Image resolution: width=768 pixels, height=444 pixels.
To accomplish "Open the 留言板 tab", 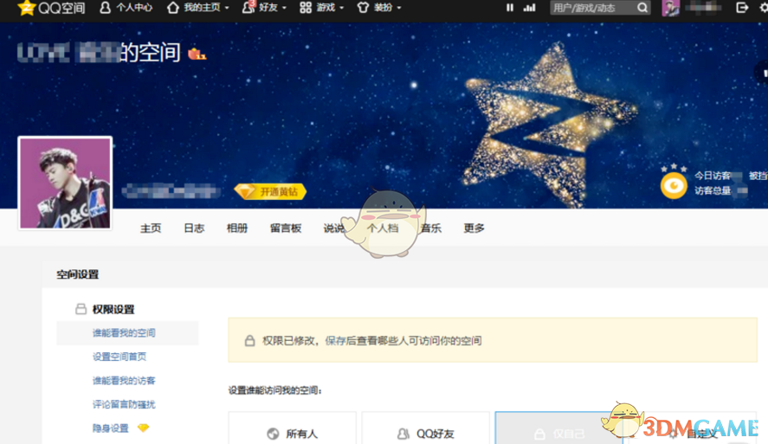I will (286, 228).
